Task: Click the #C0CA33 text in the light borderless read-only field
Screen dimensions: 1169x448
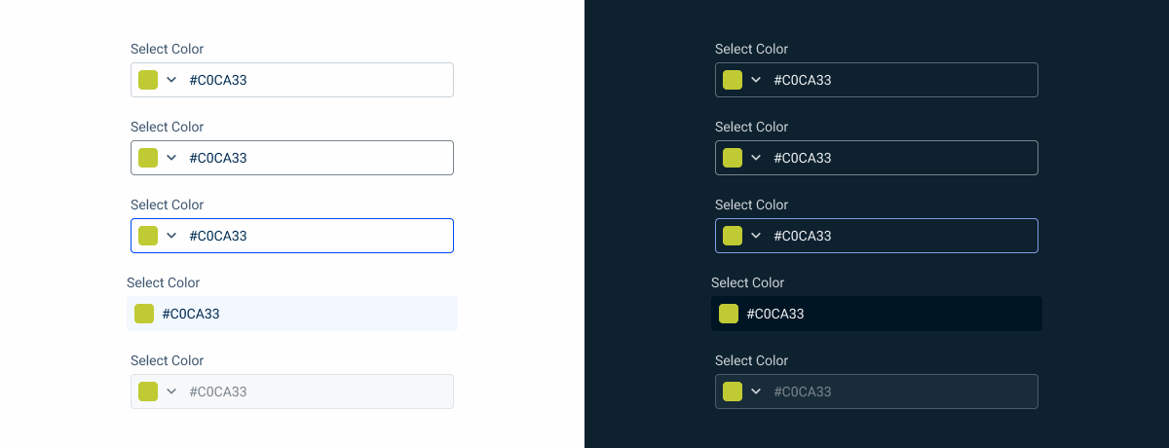Action: 191,314
